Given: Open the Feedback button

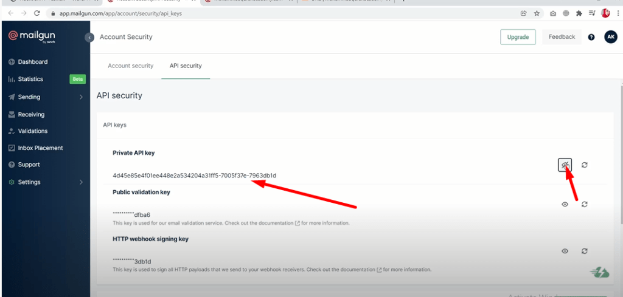Looking at the screenshot, I should click(x=562, y=37).
